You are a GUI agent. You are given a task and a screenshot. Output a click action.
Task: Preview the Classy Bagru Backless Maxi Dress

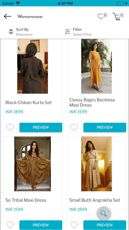(105, 127)
